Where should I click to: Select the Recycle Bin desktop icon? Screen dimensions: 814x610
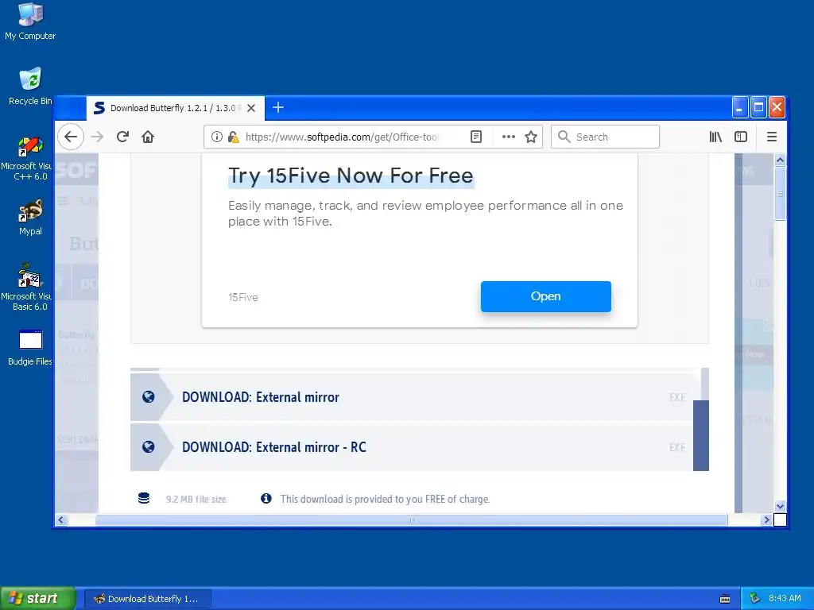[x=30, y=87]
